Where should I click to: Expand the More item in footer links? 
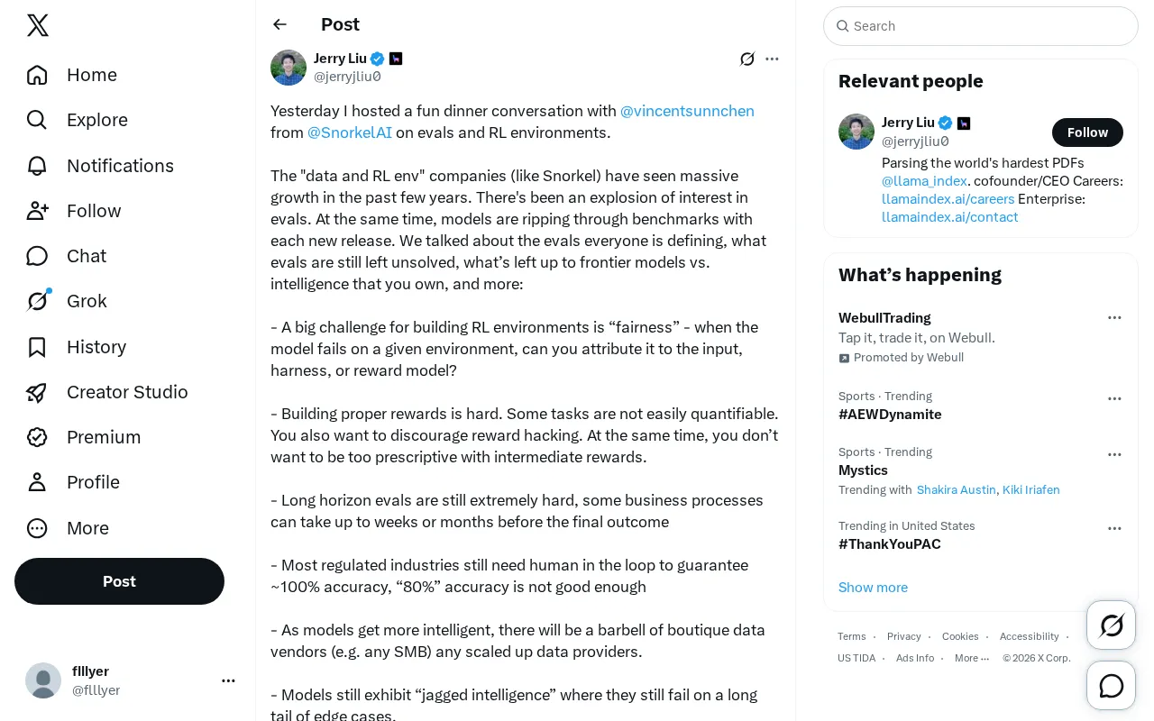972,658
